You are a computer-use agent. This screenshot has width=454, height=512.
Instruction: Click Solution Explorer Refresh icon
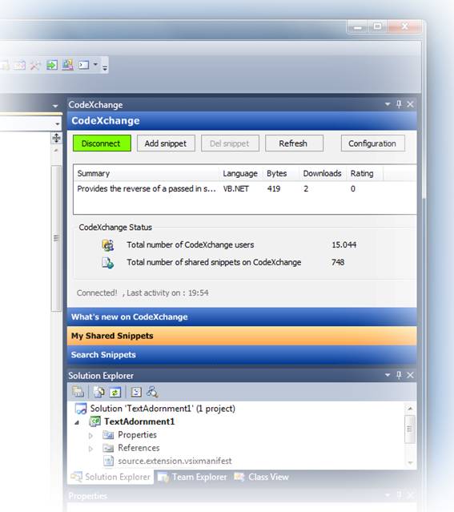point(115,392)
